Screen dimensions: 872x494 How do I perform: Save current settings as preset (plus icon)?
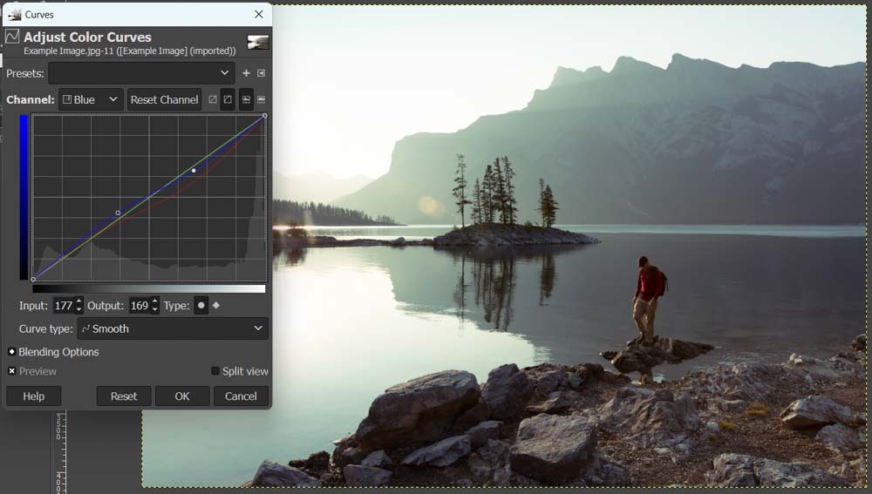246,73
